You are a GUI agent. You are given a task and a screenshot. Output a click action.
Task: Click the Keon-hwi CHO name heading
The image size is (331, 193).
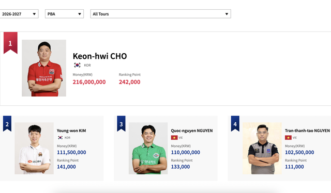coord(100,56)
